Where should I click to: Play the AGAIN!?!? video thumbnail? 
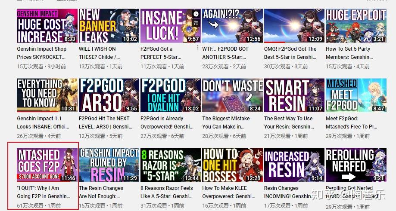click(x=232, y=26)
